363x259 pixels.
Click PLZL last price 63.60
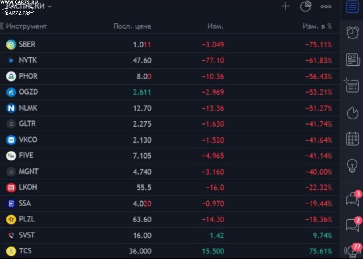pyautogui.click(x=142, y=219)
